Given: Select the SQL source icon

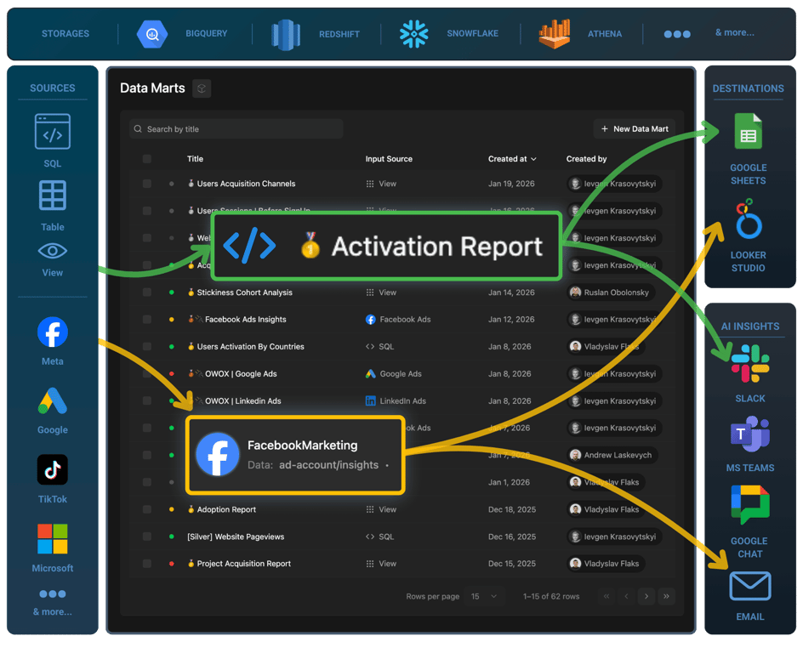Looking at the screenshot, I should (52, 132).
